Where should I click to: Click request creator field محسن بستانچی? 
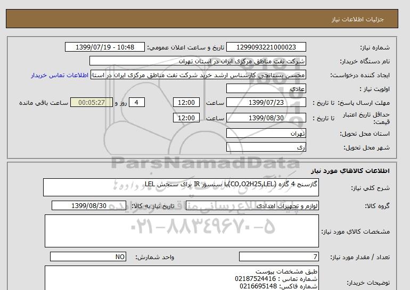pyautogui.click(x=198, y=75)
